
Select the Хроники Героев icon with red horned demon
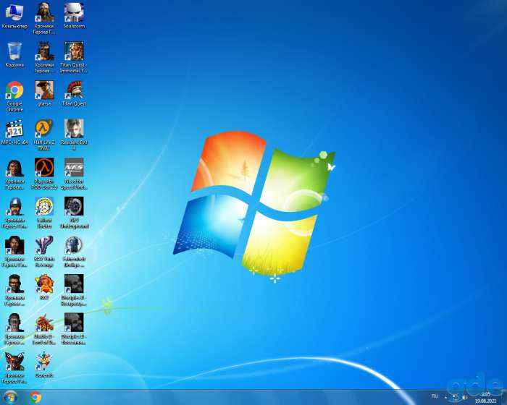point(14,367)
